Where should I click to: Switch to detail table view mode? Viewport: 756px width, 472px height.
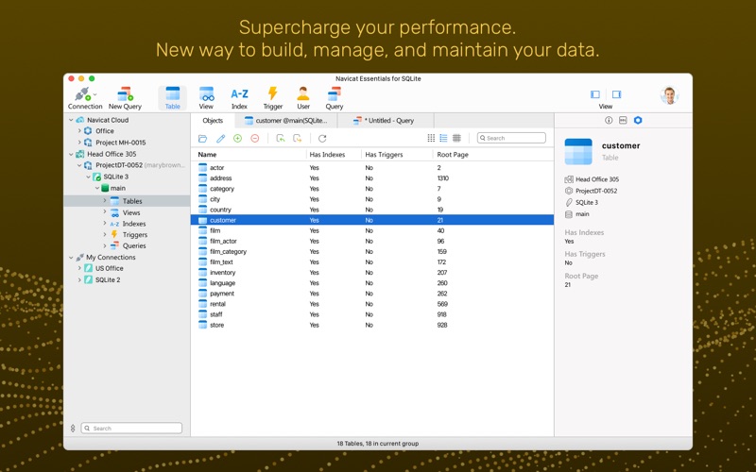456,138
